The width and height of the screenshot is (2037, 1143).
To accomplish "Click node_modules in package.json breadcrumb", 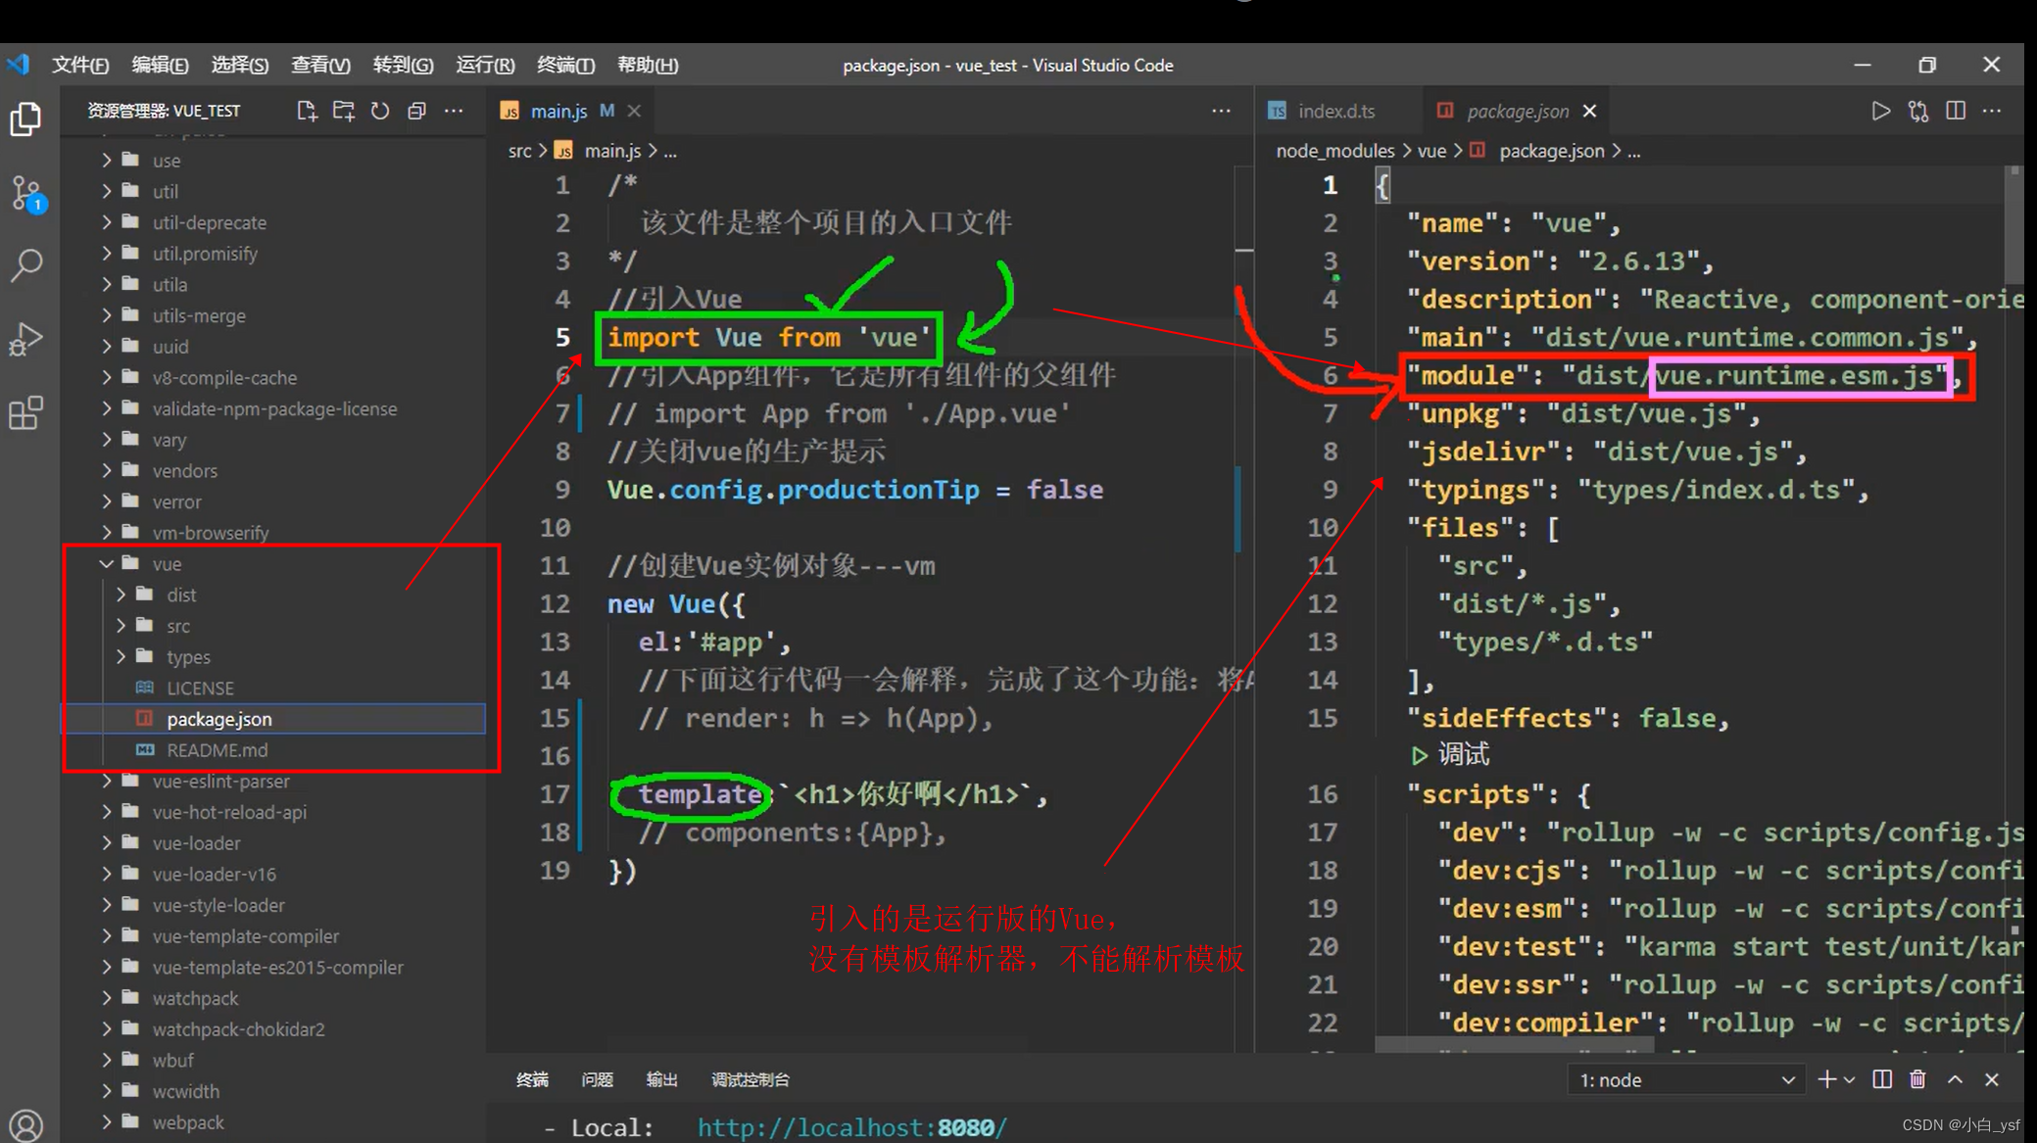I will coord(1334,151).
